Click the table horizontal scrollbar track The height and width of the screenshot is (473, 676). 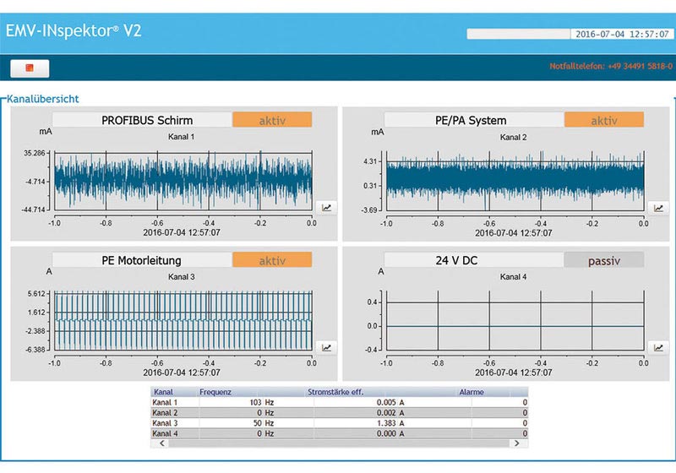[x=339, y=443]
